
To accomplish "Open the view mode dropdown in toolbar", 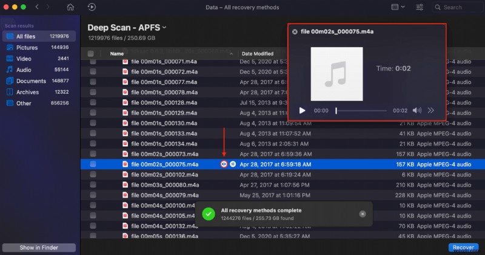I will (398, 7).
